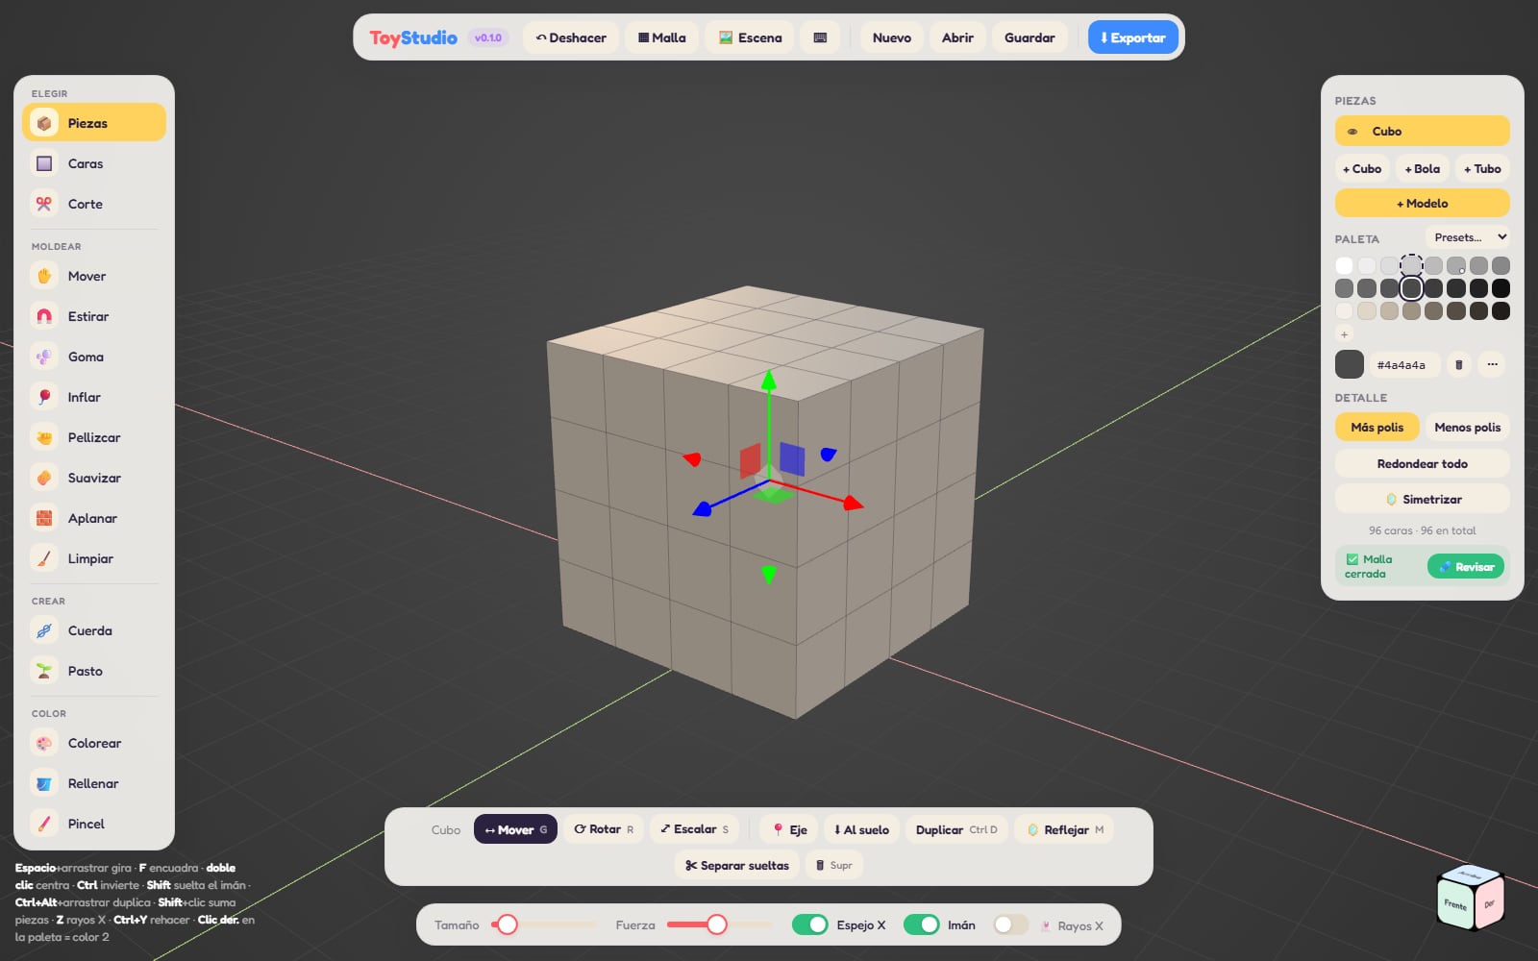Viewport: 1538px width, 961px height.
Task: Switch to Caras selection mode
Action: 93,163
